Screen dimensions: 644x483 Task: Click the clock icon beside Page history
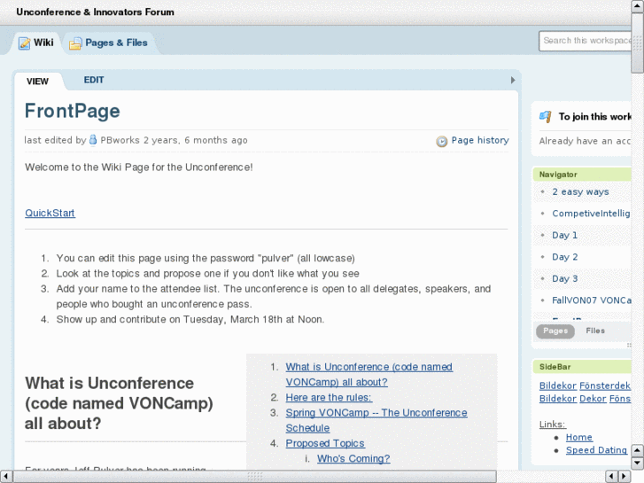point(442,141)
